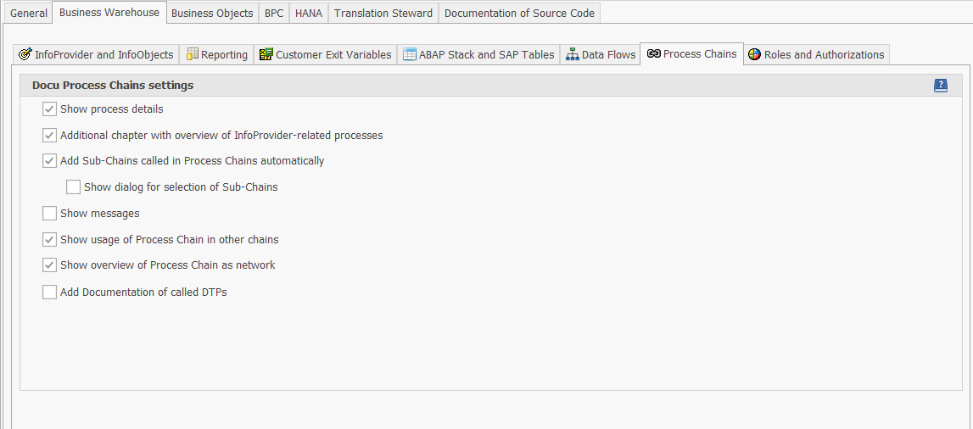973x429 pixels.
Task: Check Show dialog for selection of Sub-Chains
Action: tap(73, 187)
